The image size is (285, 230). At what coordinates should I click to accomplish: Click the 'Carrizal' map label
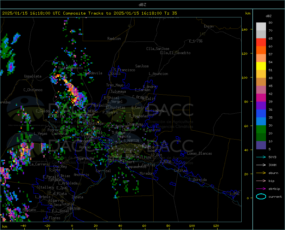[103, 171]
